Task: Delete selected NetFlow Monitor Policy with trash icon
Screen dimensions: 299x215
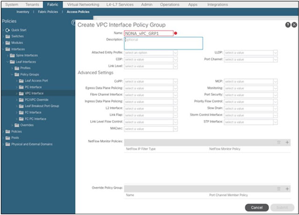Action: pos(278,142)
